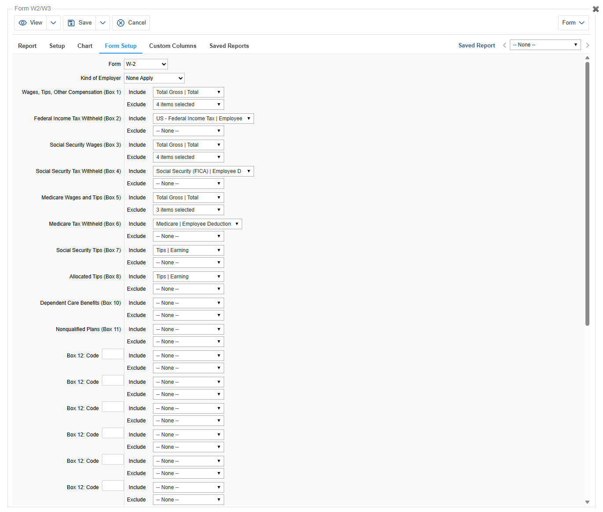Open first Box 12 Include dropdown
The width and height of the screenshot is (603, 512).
point(189,356)
